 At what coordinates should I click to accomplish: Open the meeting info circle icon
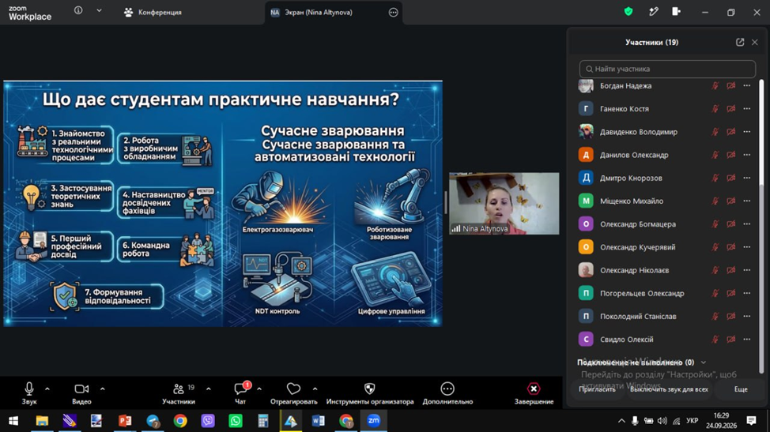(x=78, y=10)
